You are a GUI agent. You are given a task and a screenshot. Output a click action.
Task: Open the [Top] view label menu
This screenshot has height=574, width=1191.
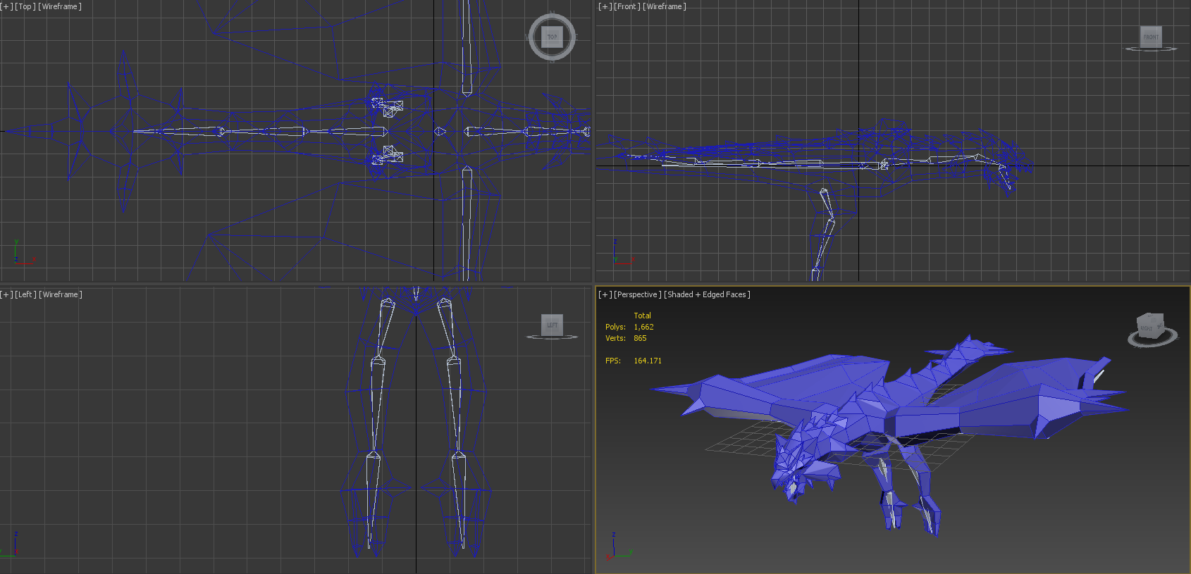[25, 6]
